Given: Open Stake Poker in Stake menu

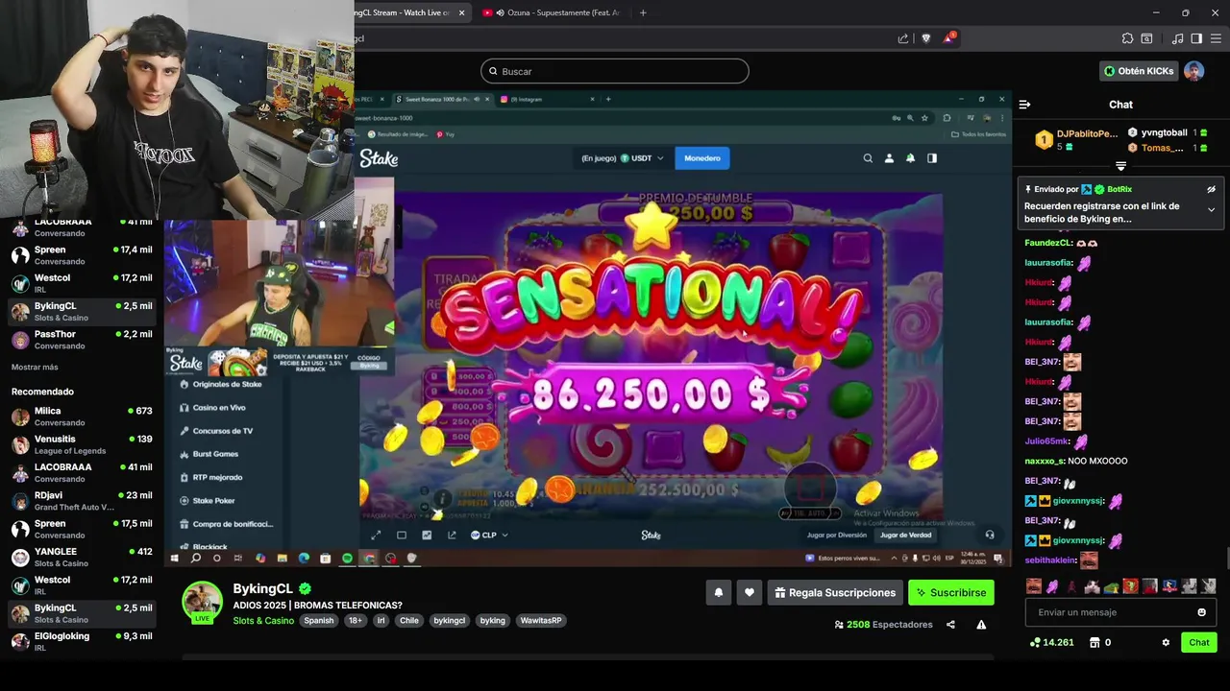Looking at the screenshot, I should click(x=213, y=500).
